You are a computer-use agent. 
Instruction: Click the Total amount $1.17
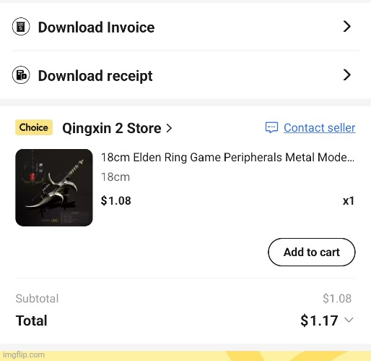[x=319, y=320]
